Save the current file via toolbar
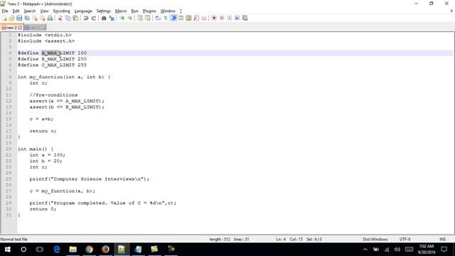 [x=19, y=18]
